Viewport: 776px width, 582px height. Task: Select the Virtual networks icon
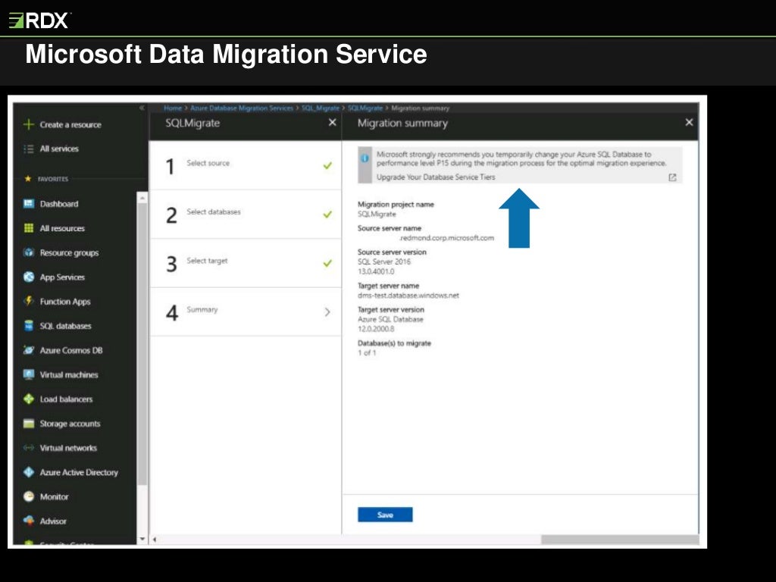[29, 447]
